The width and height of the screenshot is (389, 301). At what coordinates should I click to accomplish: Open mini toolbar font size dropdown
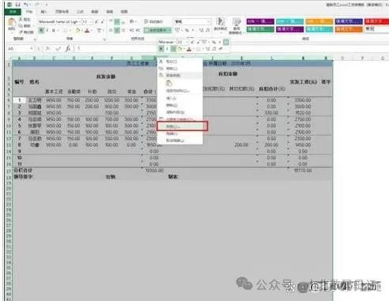186,42
